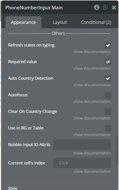Screen dimensions: 119x190
Task: Focus the Bubble Input ID Attrib field
Action: 82,145
